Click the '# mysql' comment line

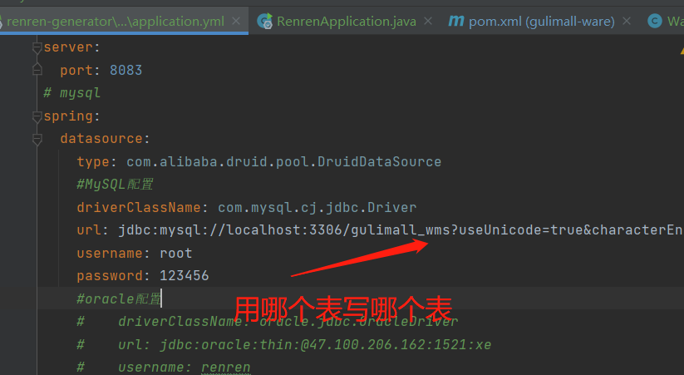pyautogui.click(x=72, y=93)
